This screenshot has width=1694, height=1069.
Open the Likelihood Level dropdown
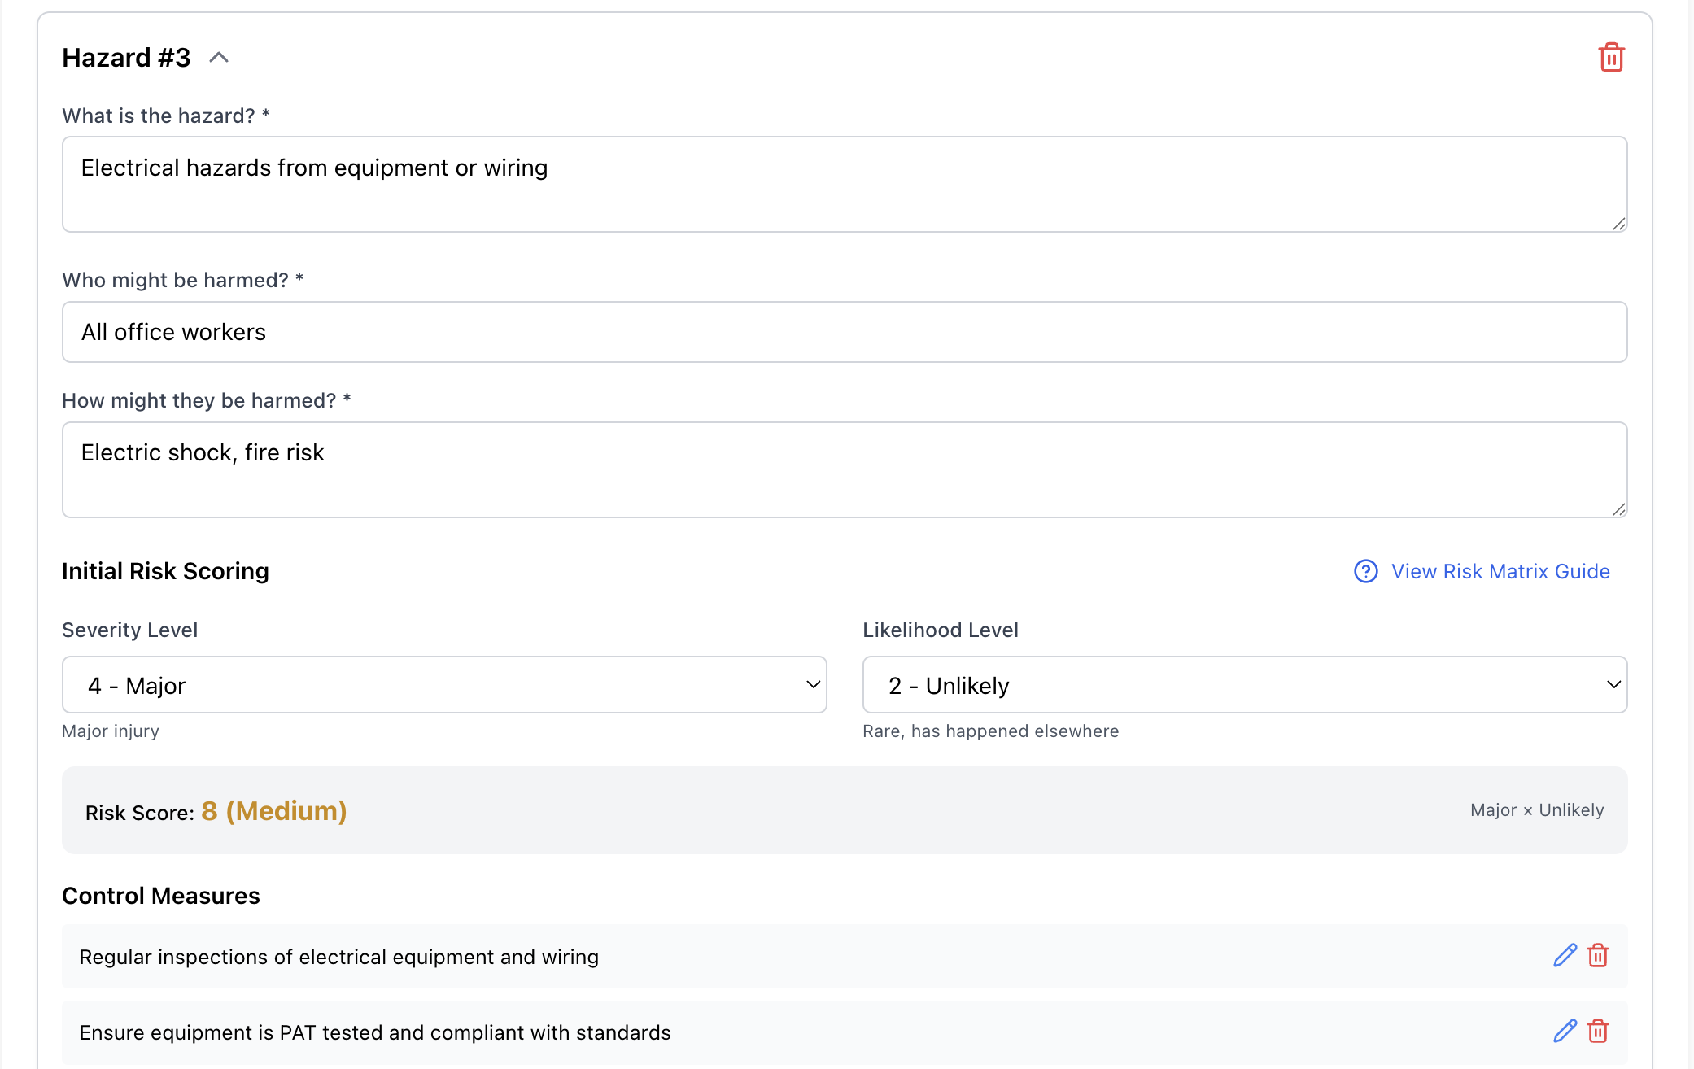1244,685
